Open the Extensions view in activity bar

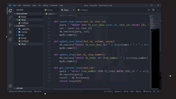(10, 39)
